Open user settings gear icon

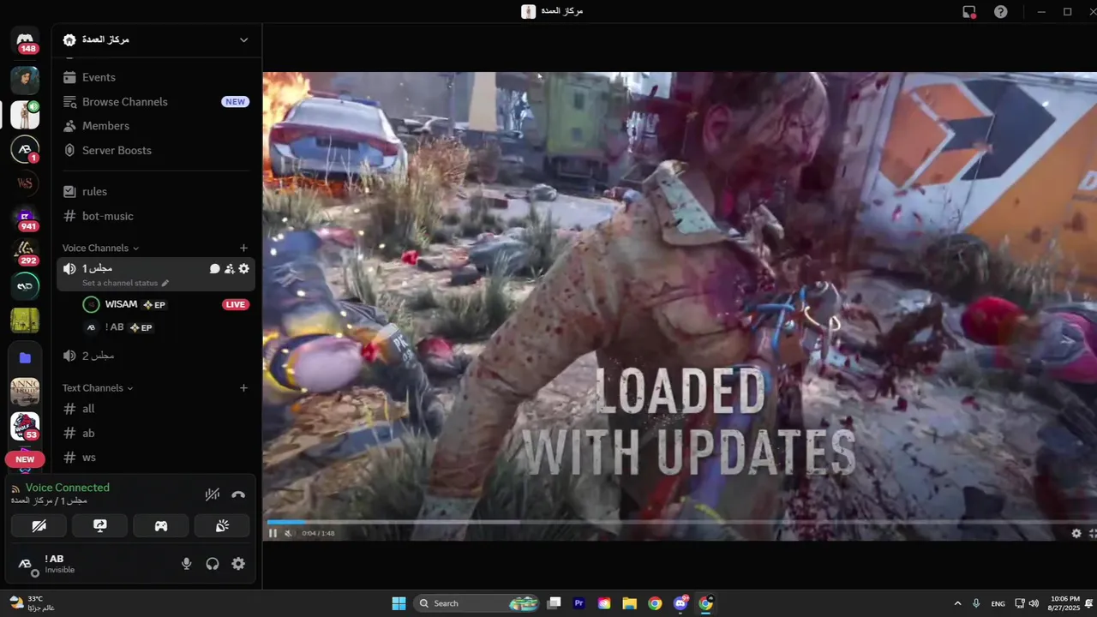point(238,564)
